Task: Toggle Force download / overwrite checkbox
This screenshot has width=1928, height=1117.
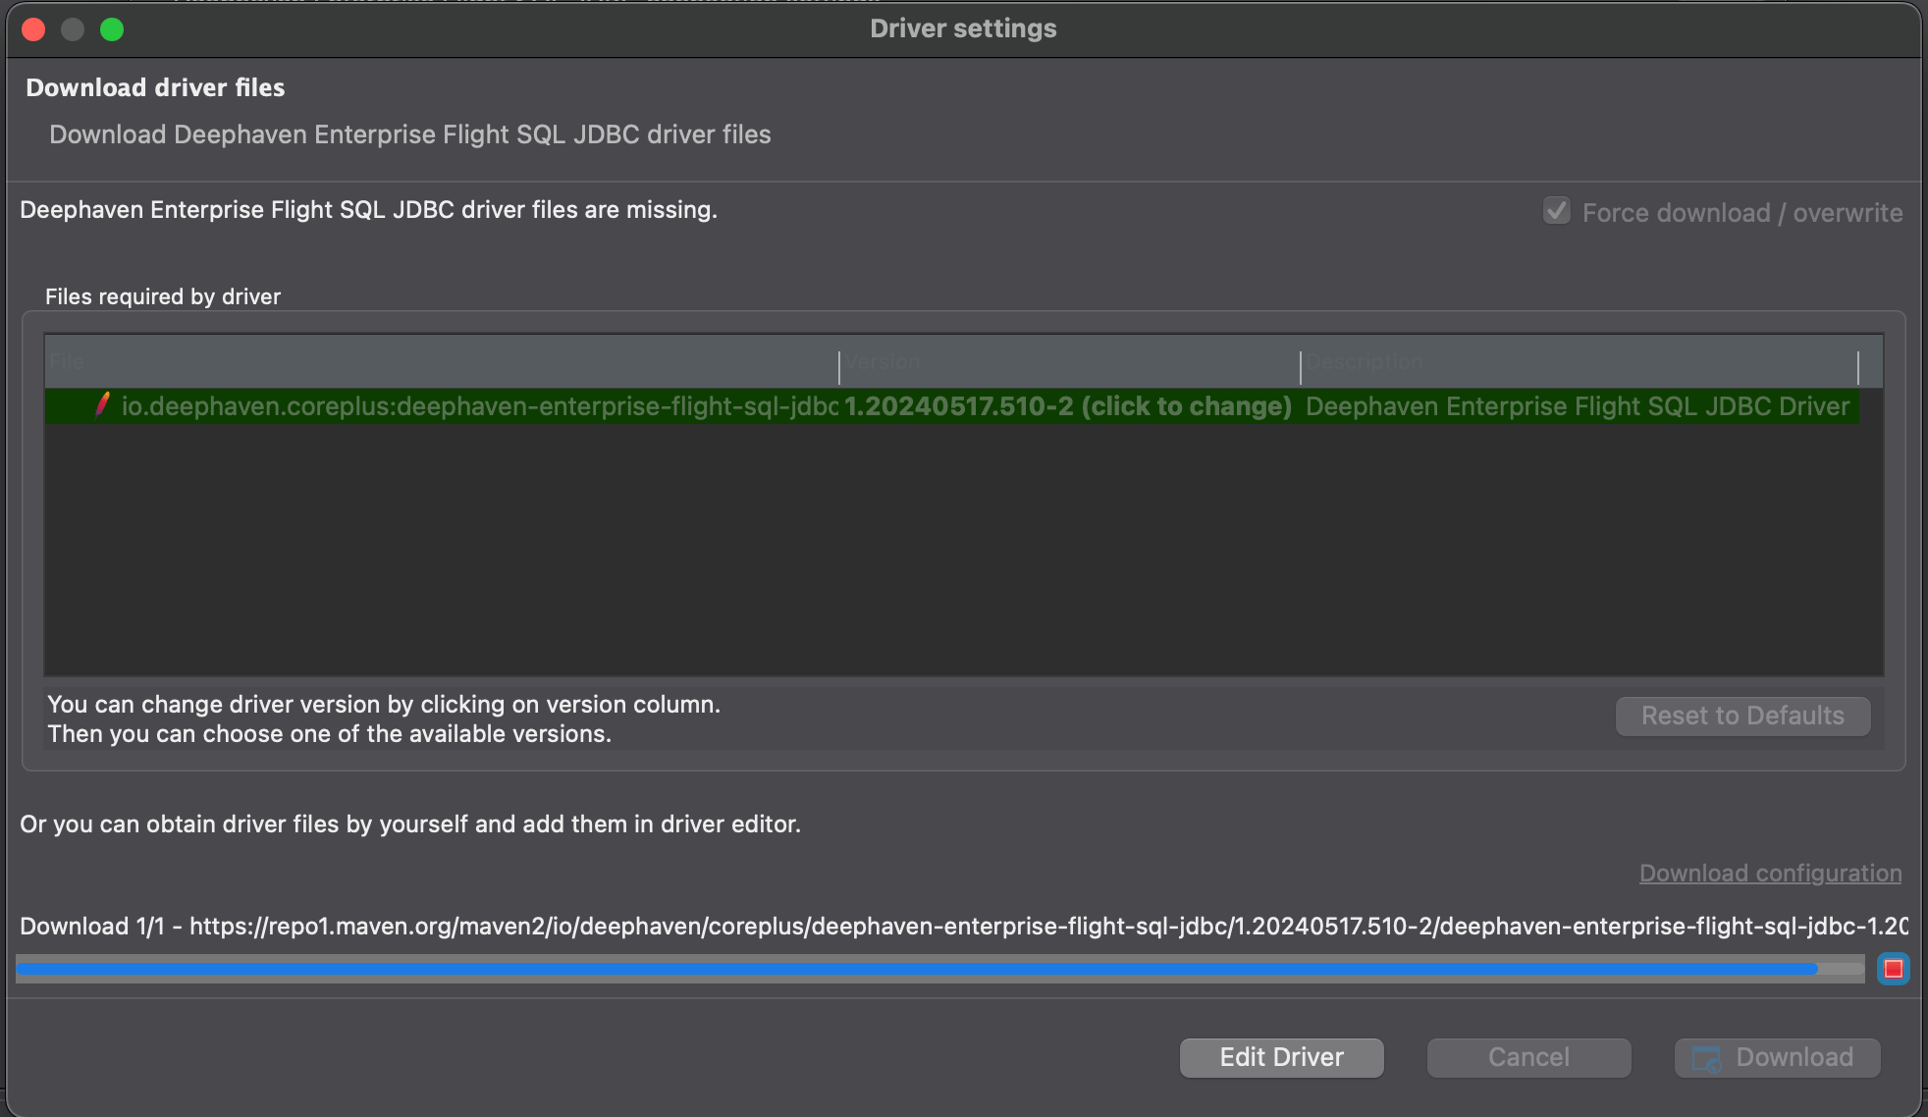Action: [1556, 211]
